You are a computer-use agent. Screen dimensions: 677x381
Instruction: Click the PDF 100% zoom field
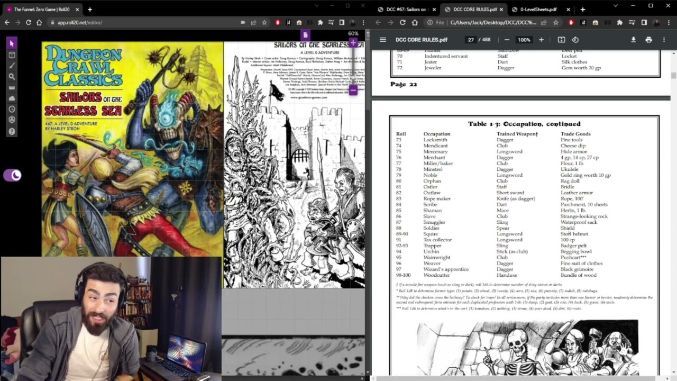(524, 40)
